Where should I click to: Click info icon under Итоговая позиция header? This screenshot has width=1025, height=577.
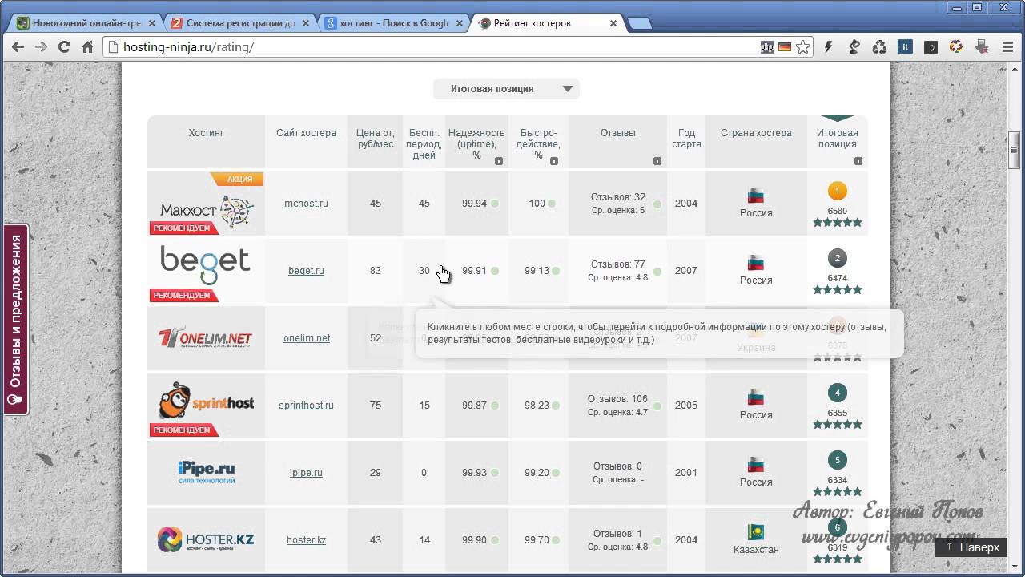point(858,161)
